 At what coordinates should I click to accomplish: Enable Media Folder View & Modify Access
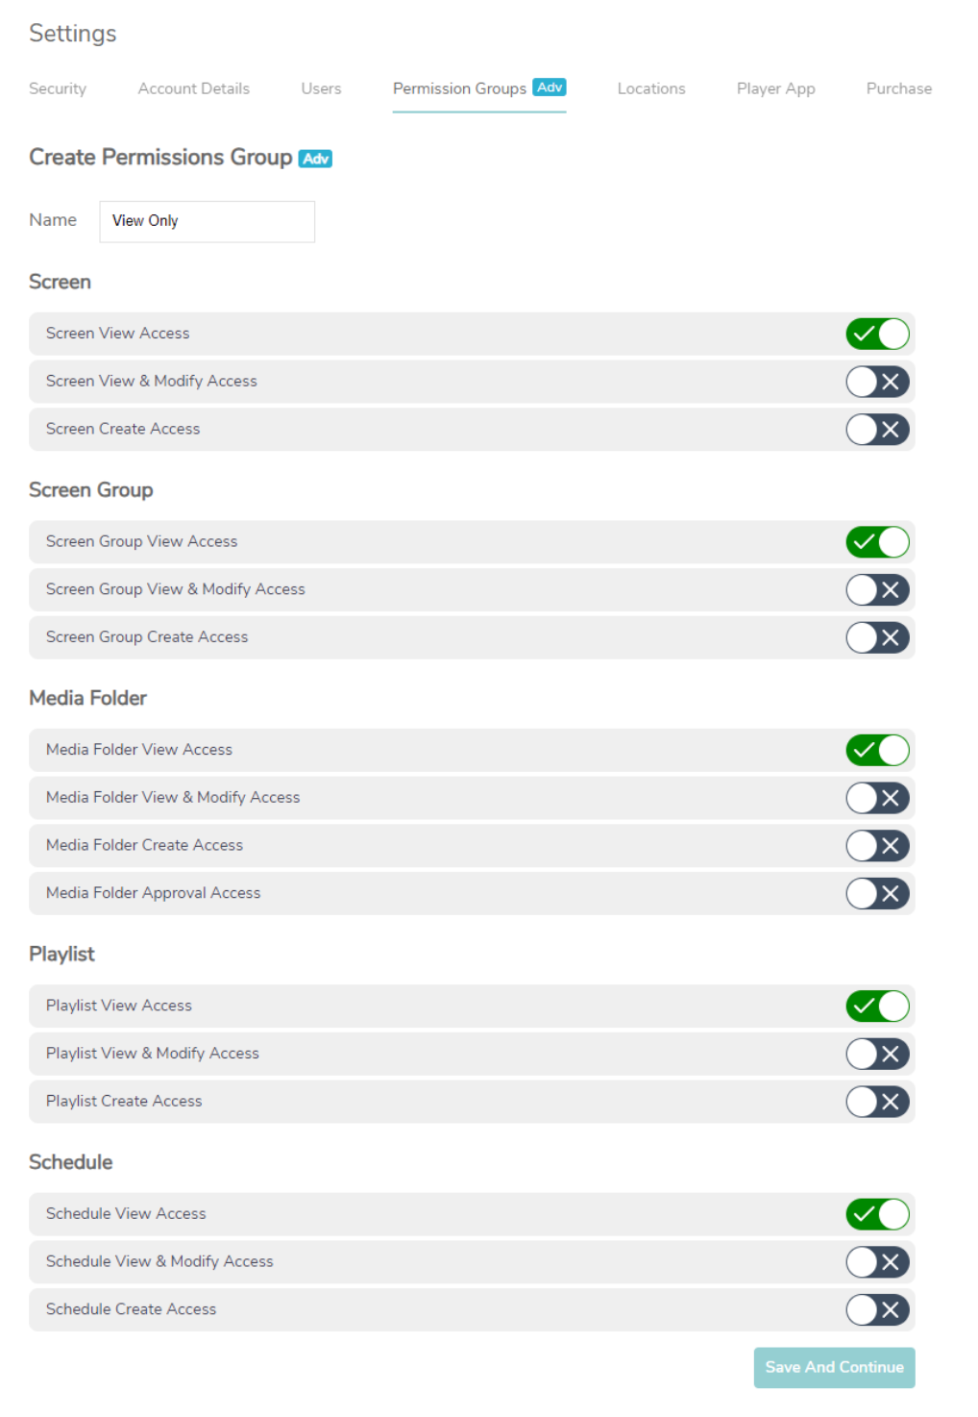877,798
